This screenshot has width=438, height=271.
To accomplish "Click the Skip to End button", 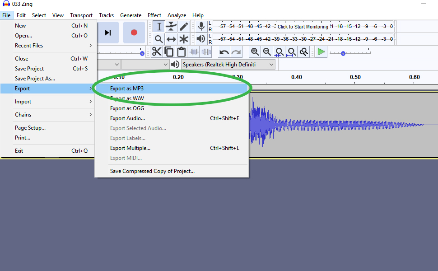I will (x=108, y=33).
